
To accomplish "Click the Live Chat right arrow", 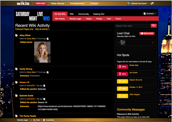I will (x=152, y=43).
